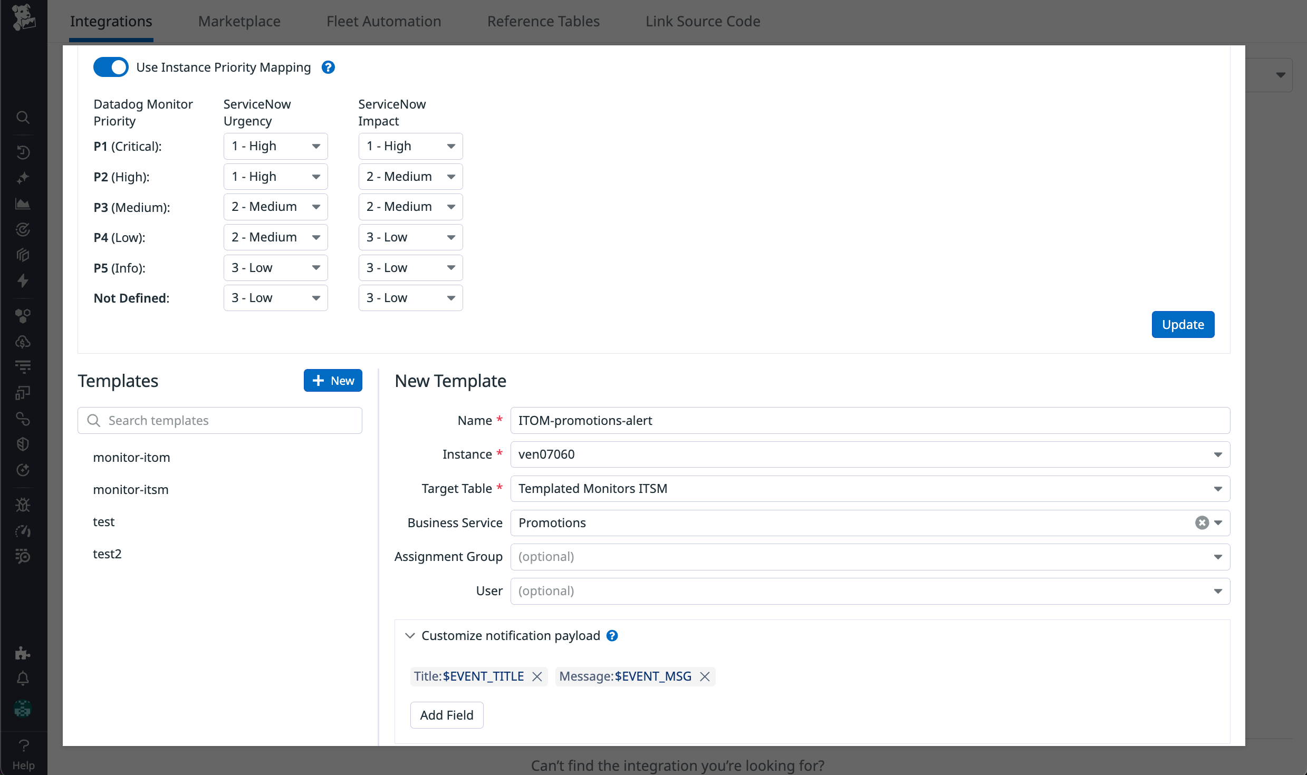Clear the Promotions business service selection
The image size is (1307, 775).
click(1201, 522)
